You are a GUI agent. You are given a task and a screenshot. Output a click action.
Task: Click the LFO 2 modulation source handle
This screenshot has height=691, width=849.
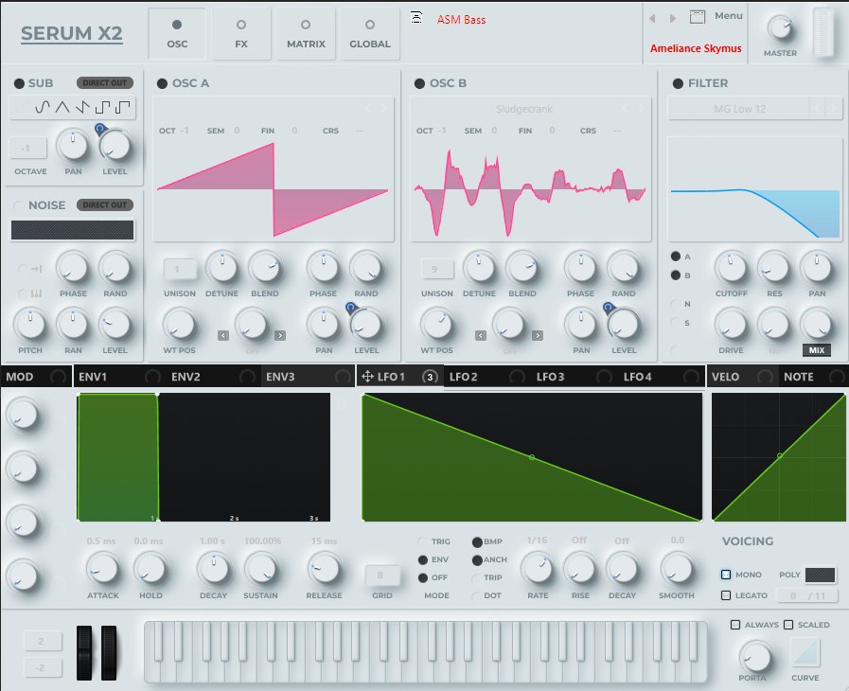point(517,377)
